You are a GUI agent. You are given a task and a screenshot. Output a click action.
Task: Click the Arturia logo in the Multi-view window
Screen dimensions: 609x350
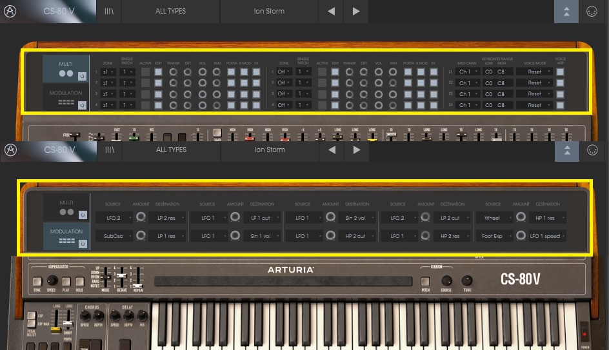(10, 11)
